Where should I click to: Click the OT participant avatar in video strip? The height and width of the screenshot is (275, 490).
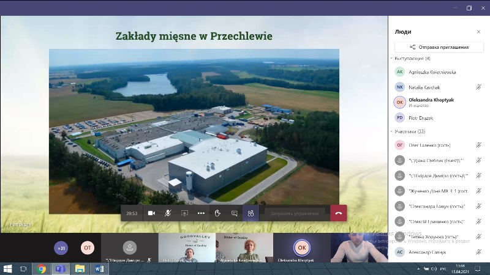pos(88,248)
